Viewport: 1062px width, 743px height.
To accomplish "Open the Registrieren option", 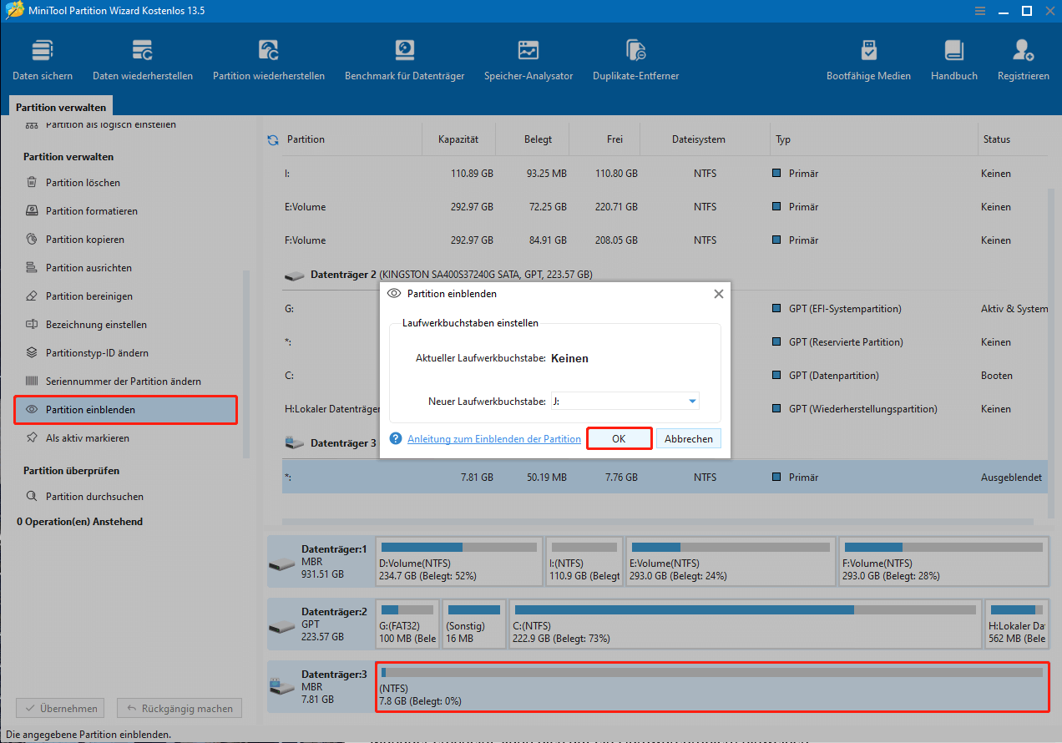I will [1023, 58].
